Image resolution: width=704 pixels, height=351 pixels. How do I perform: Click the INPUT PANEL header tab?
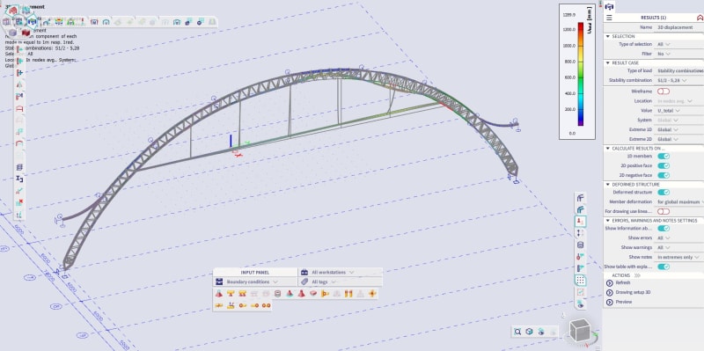click(255, 273)
